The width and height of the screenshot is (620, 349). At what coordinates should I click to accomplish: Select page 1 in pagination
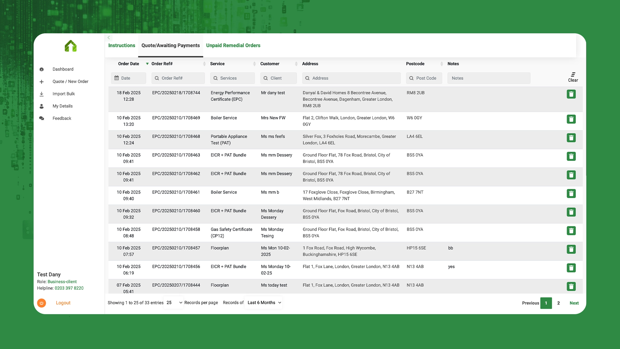546,303
